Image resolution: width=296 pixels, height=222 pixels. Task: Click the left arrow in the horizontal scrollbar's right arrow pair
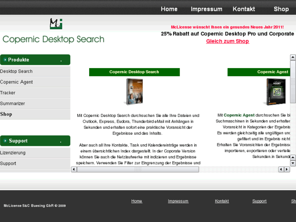(281, 169)
